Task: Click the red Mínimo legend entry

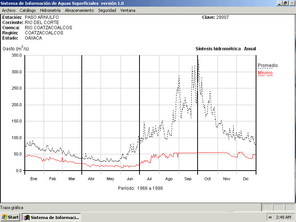Action: coord(265,73)
